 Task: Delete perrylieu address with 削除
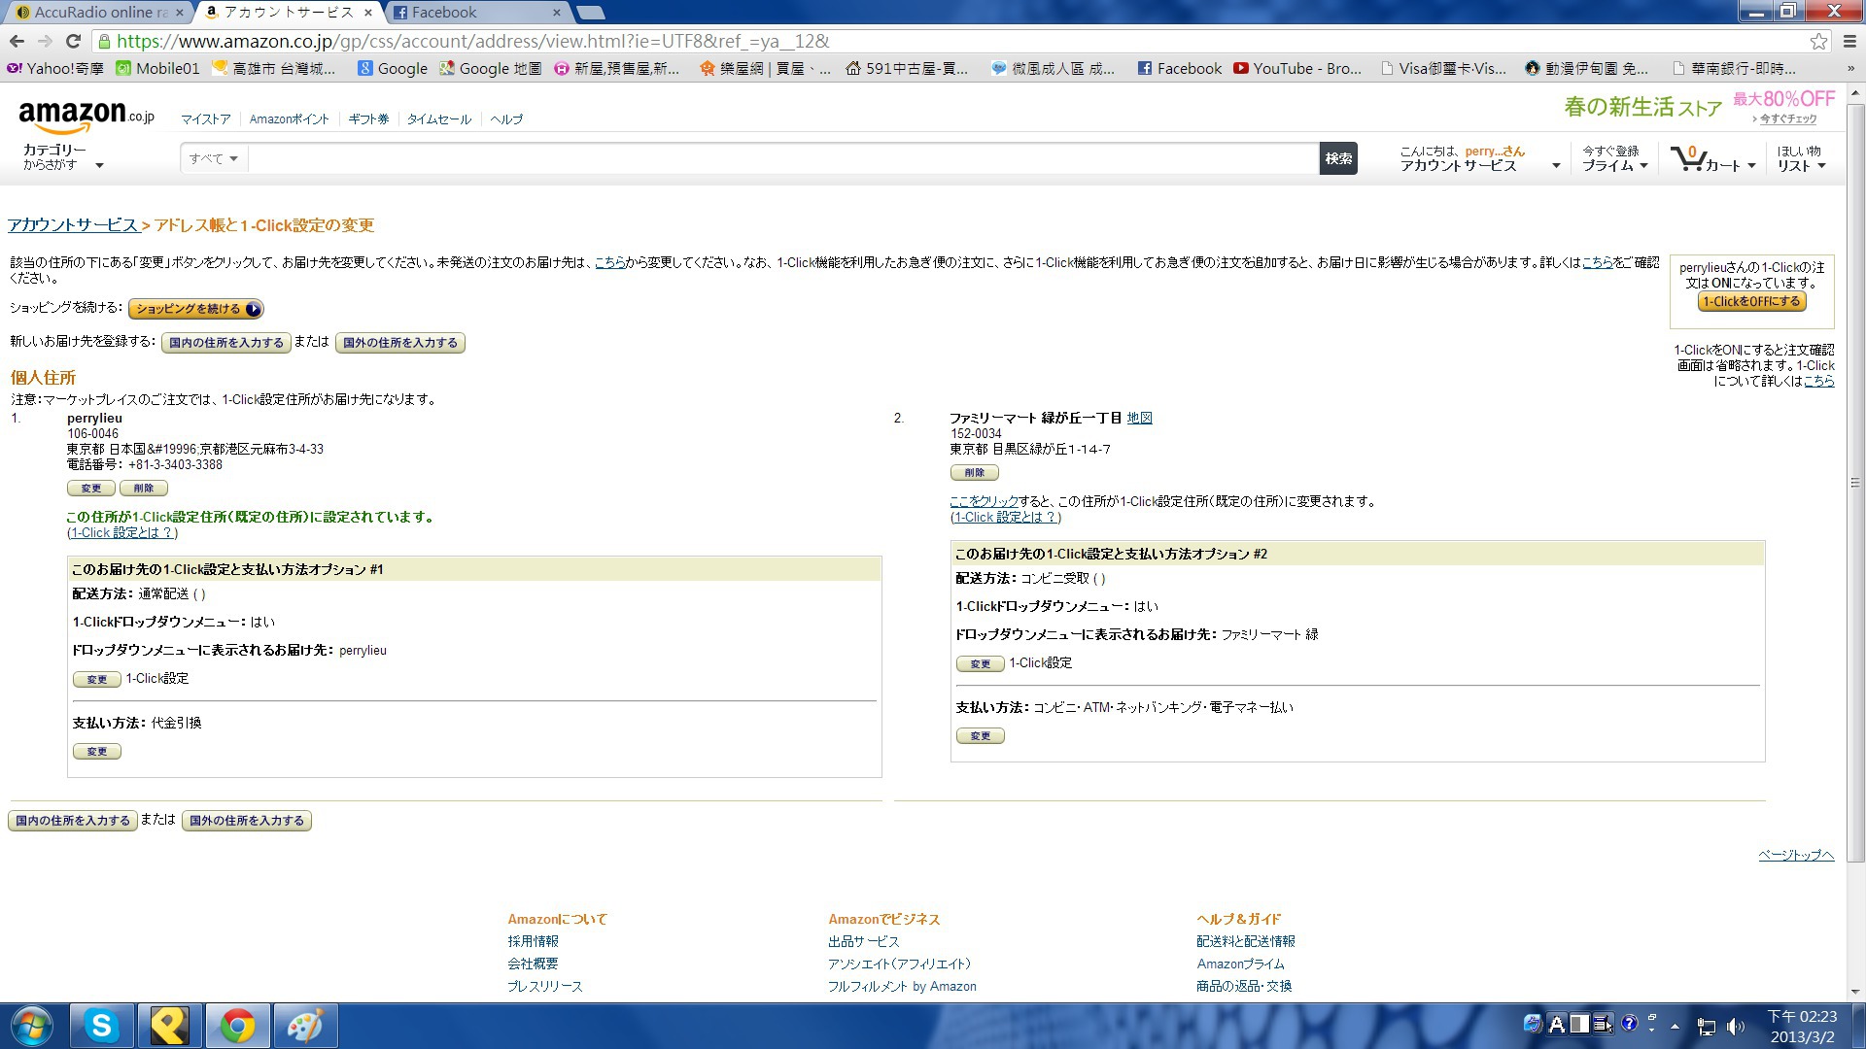click(144, 489)
